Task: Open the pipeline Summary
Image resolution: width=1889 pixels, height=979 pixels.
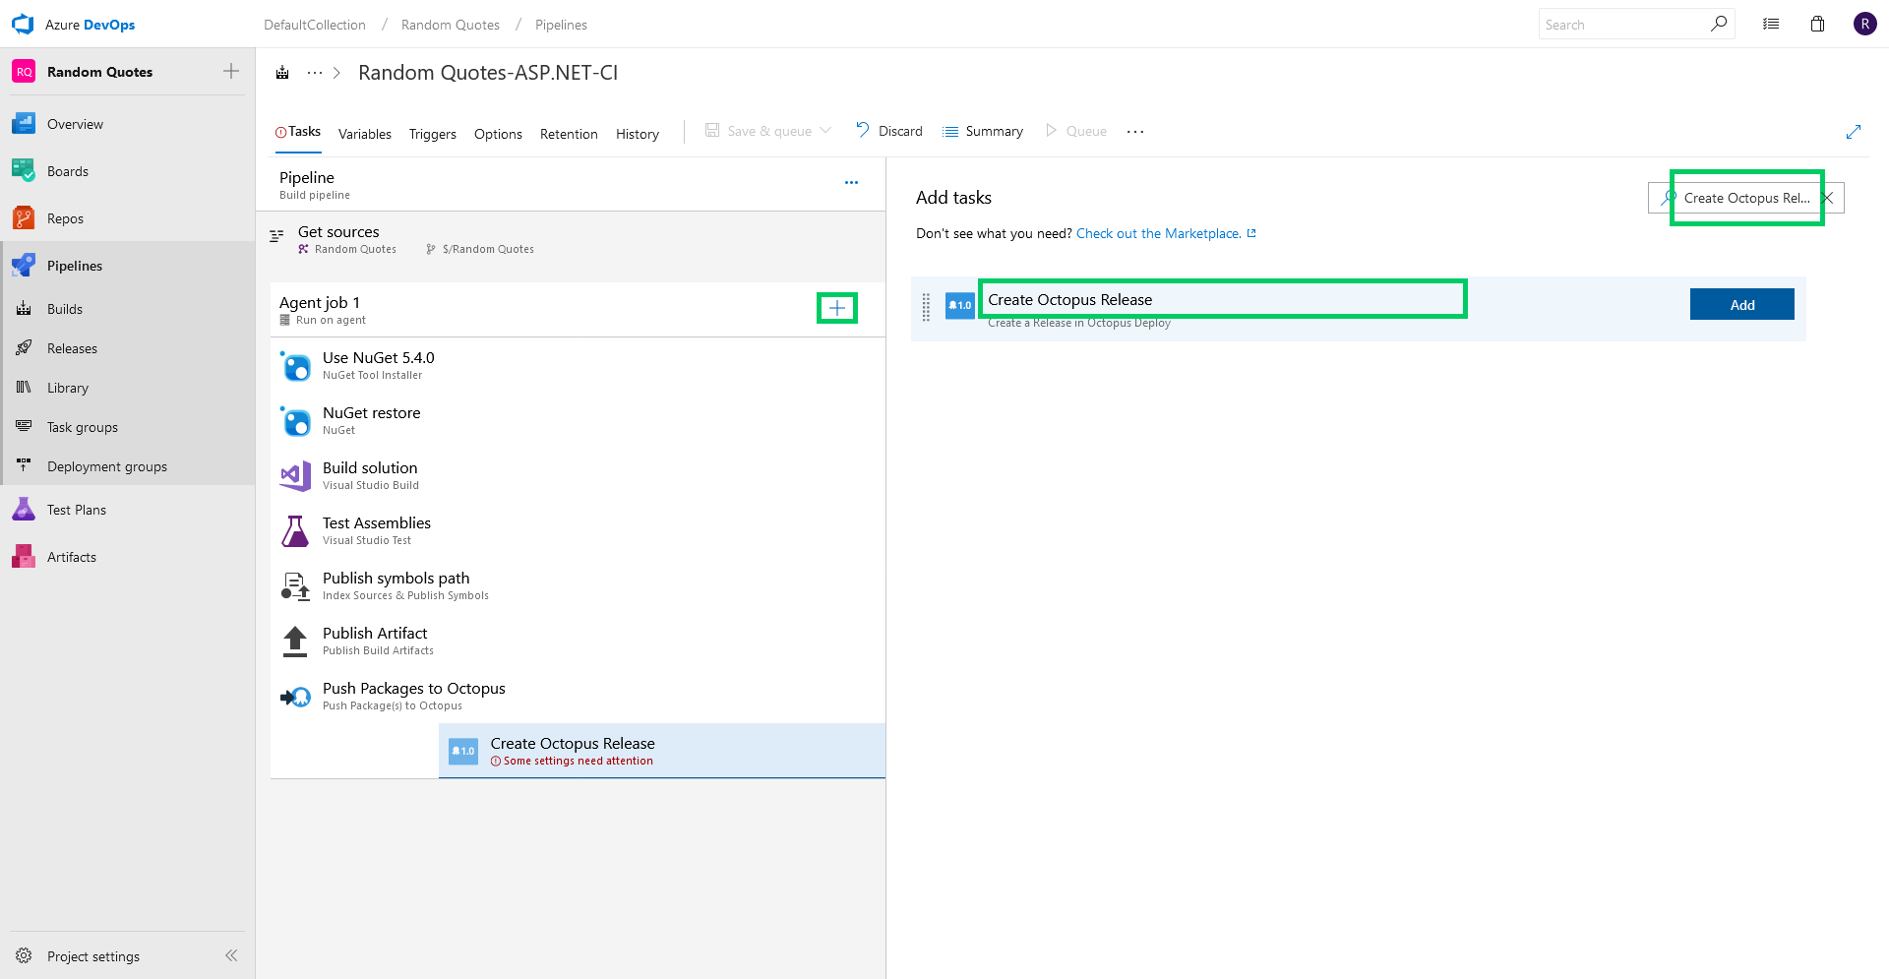Action: coord(983,131)
